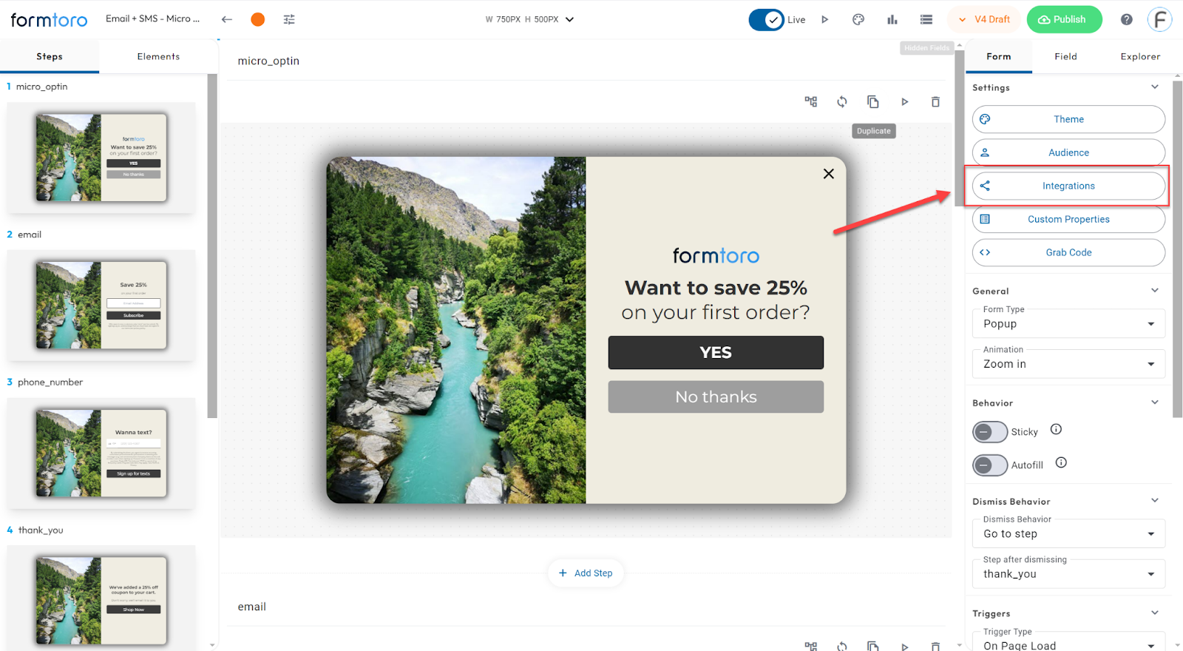Duplicate the email step
The image size is (1183, 651).
[873, 646]
